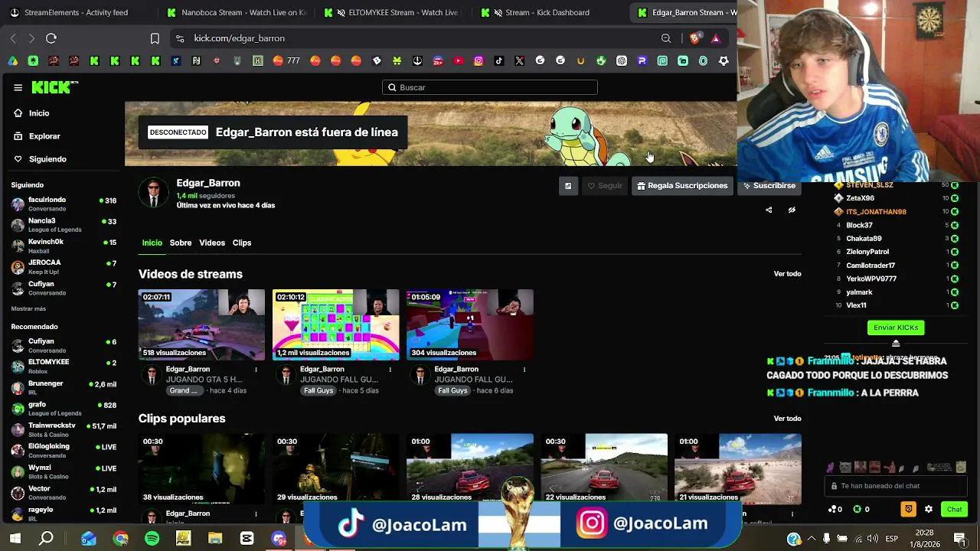Switch to the Nanoboca Stream browser tab
This screenshot has height=551, width=980.
coord(237,12)
